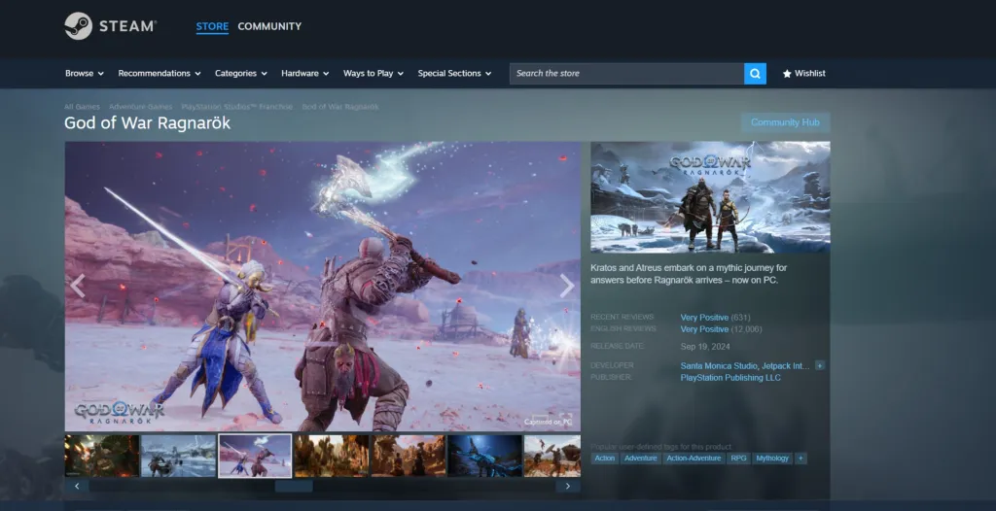996x511 pixels.
Task: Click God of War Ragnarök breadcrumb link
Action: point(340,107)
